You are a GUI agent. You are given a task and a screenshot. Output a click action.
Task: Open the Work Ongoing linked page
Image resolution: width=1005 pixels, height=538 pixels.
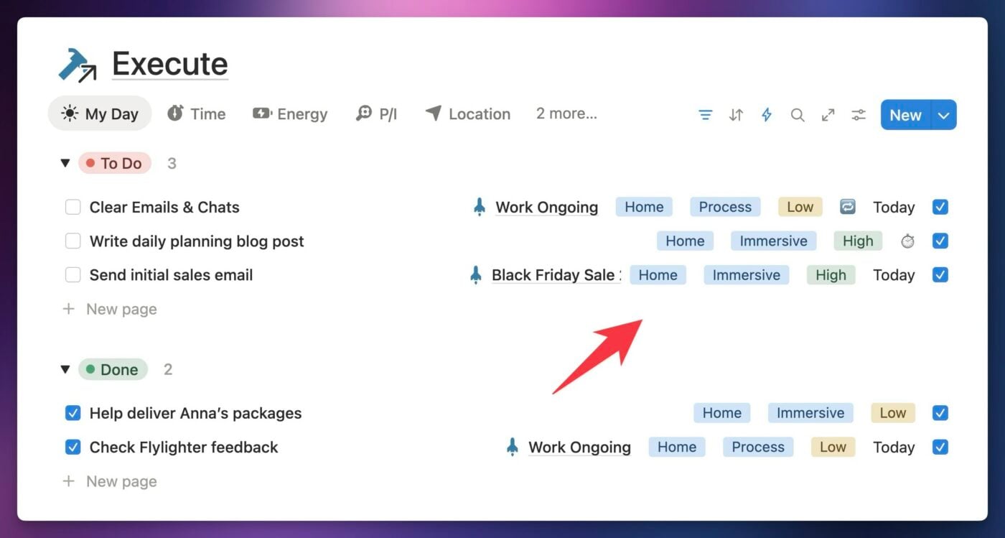(546, 207)
